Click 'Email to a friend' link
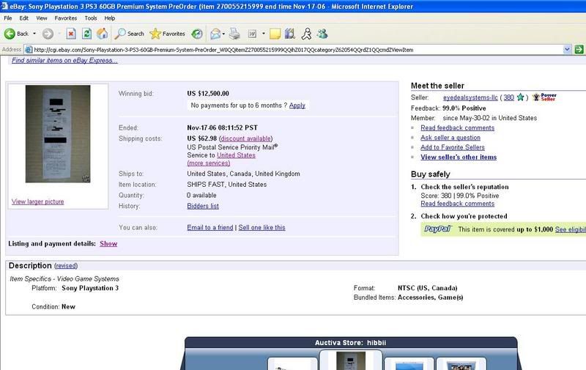The width and height of the screenshot is (586, 370). [x=210, y=227]
